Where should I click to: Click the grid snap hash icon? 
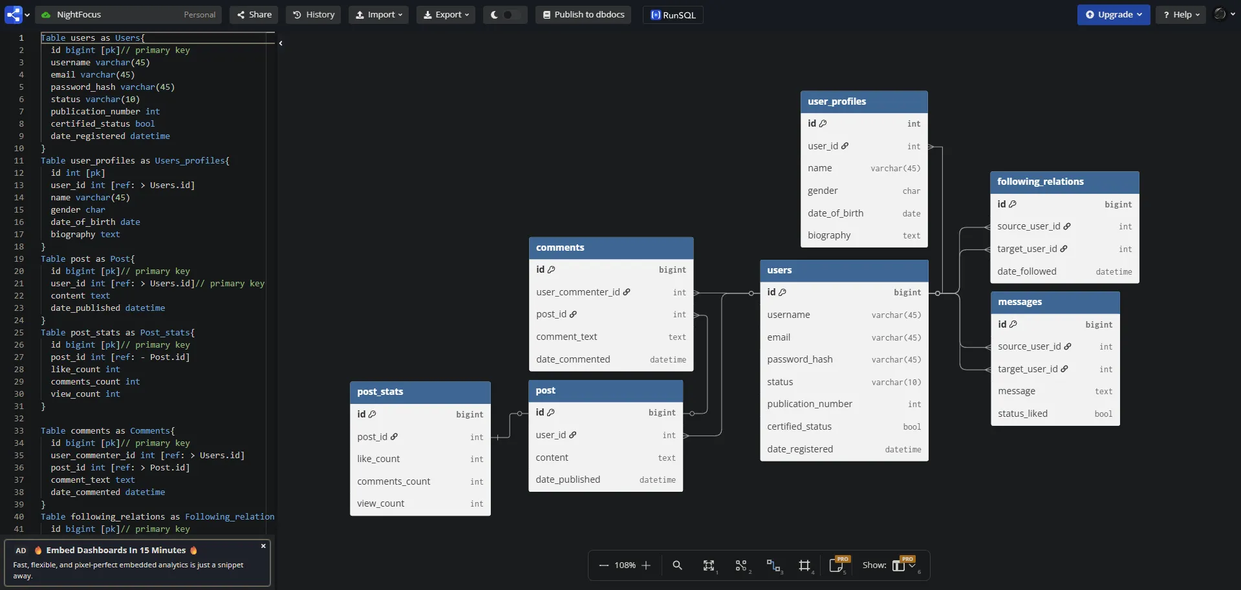pos(804,565)
